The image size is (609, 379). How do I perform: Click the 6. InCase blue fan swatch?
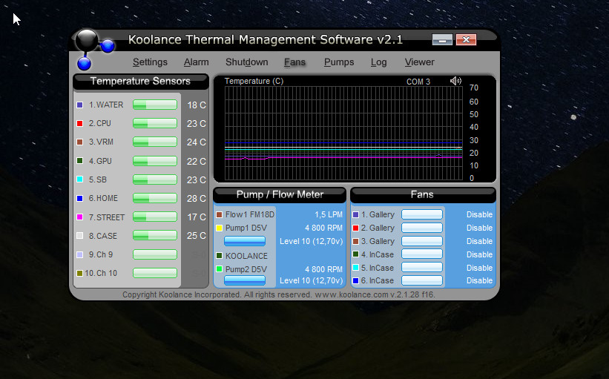[355, 280]
